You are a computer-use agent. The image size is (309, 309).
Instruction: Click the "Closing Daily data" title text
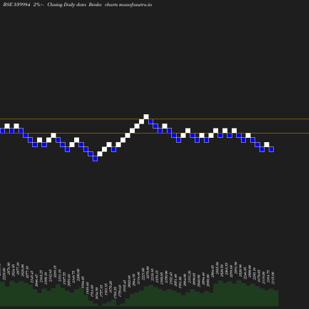67,5
